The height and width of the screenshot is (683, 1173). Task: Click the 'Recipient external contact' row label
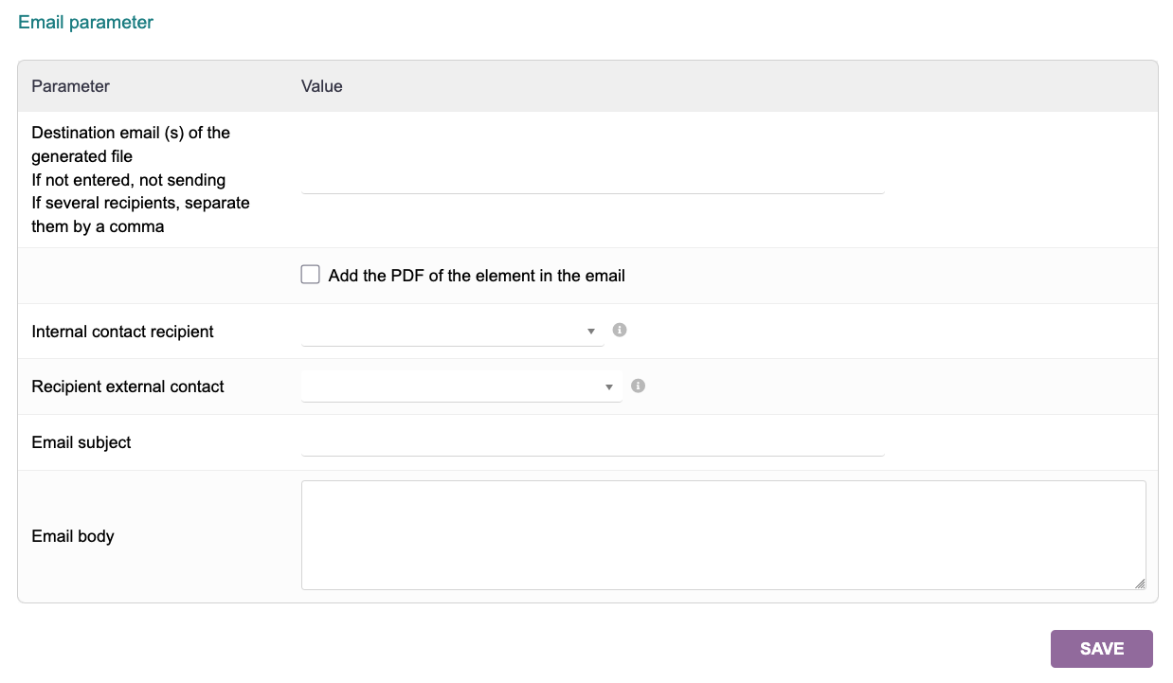(128, 386)
